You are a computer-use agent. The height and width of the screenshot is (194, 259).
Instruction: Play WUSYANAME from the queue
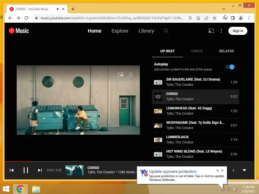(196, 125)
